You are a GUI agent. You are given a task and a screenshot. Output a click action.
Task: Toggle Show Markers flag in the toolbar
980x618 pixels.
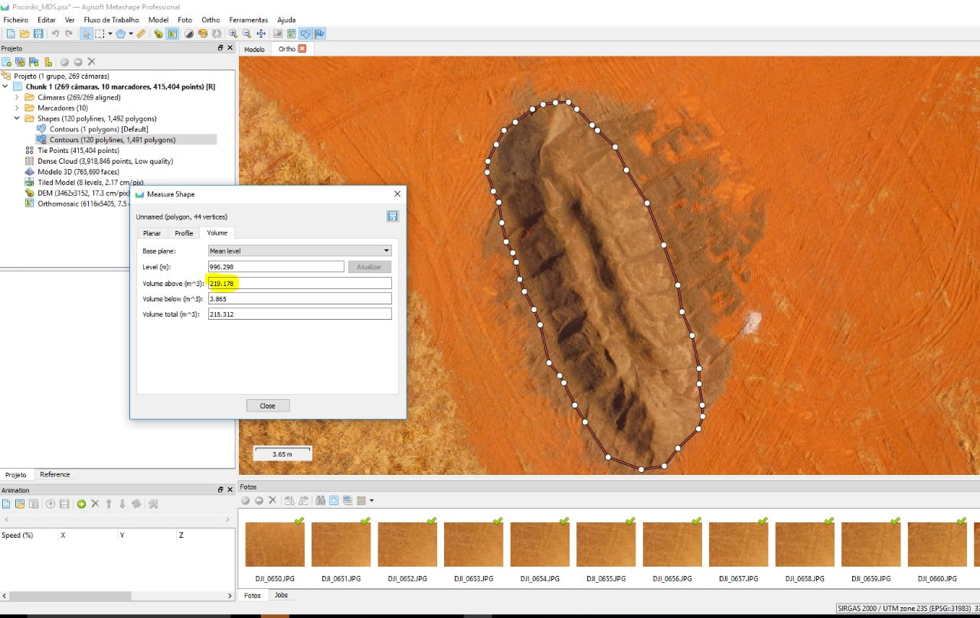tap(319, 34)
